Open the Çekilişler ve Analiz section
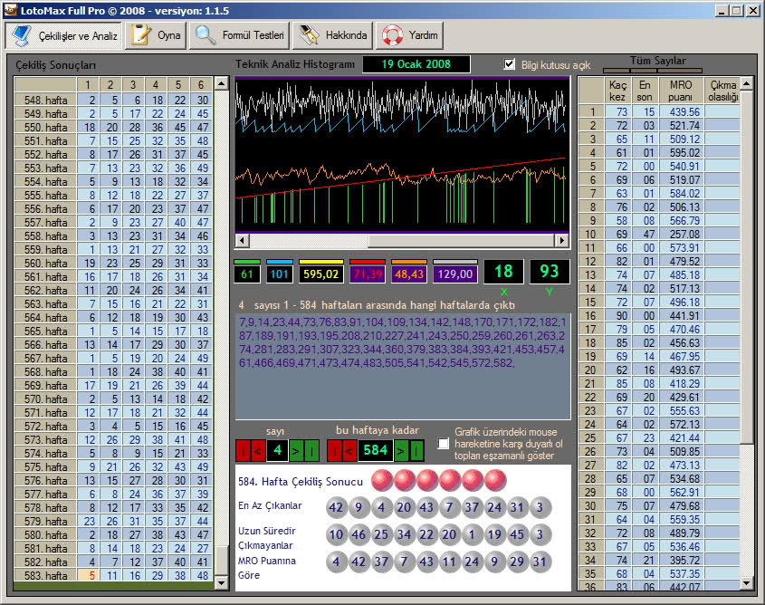The width and height of the screenshot is (765, 605). click(63, 35)
